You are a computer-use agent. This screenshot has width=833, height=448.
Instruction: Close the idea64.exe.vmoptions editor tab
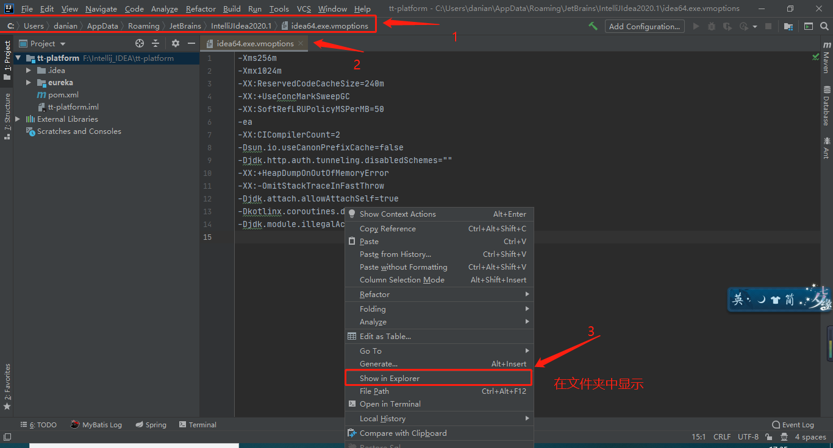(301, 43)
